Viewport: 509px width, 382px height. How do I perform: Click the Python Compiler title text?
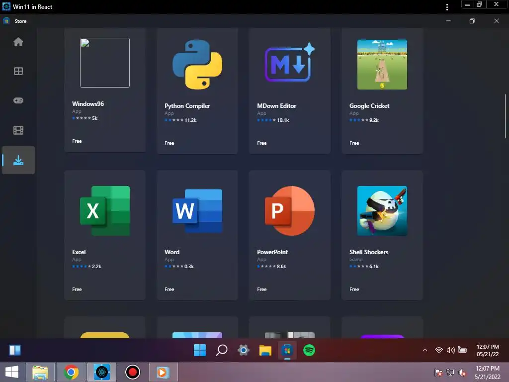coord(187,106)
